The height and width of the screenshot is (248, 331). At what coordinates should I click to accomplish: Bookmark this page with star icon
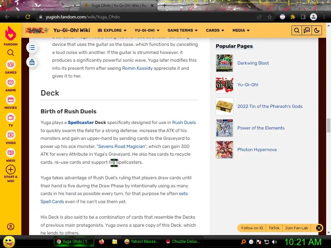[x=270, y=17]
